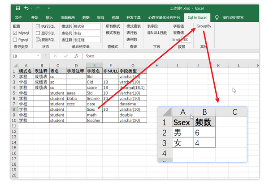Screen dimensions: 269x184
Task: Click the Save icon in quick access toolbar
Action: click(x=18, y=8)
